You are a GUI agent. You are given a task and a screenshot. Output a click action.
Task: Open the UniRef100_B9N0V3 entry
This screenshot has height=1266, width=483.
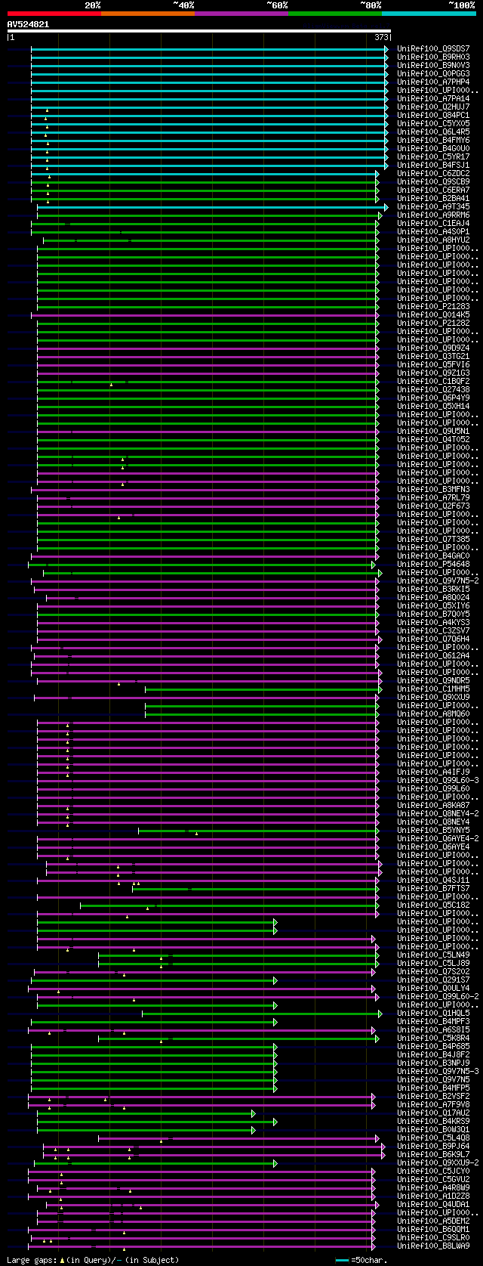pos(433,66)
